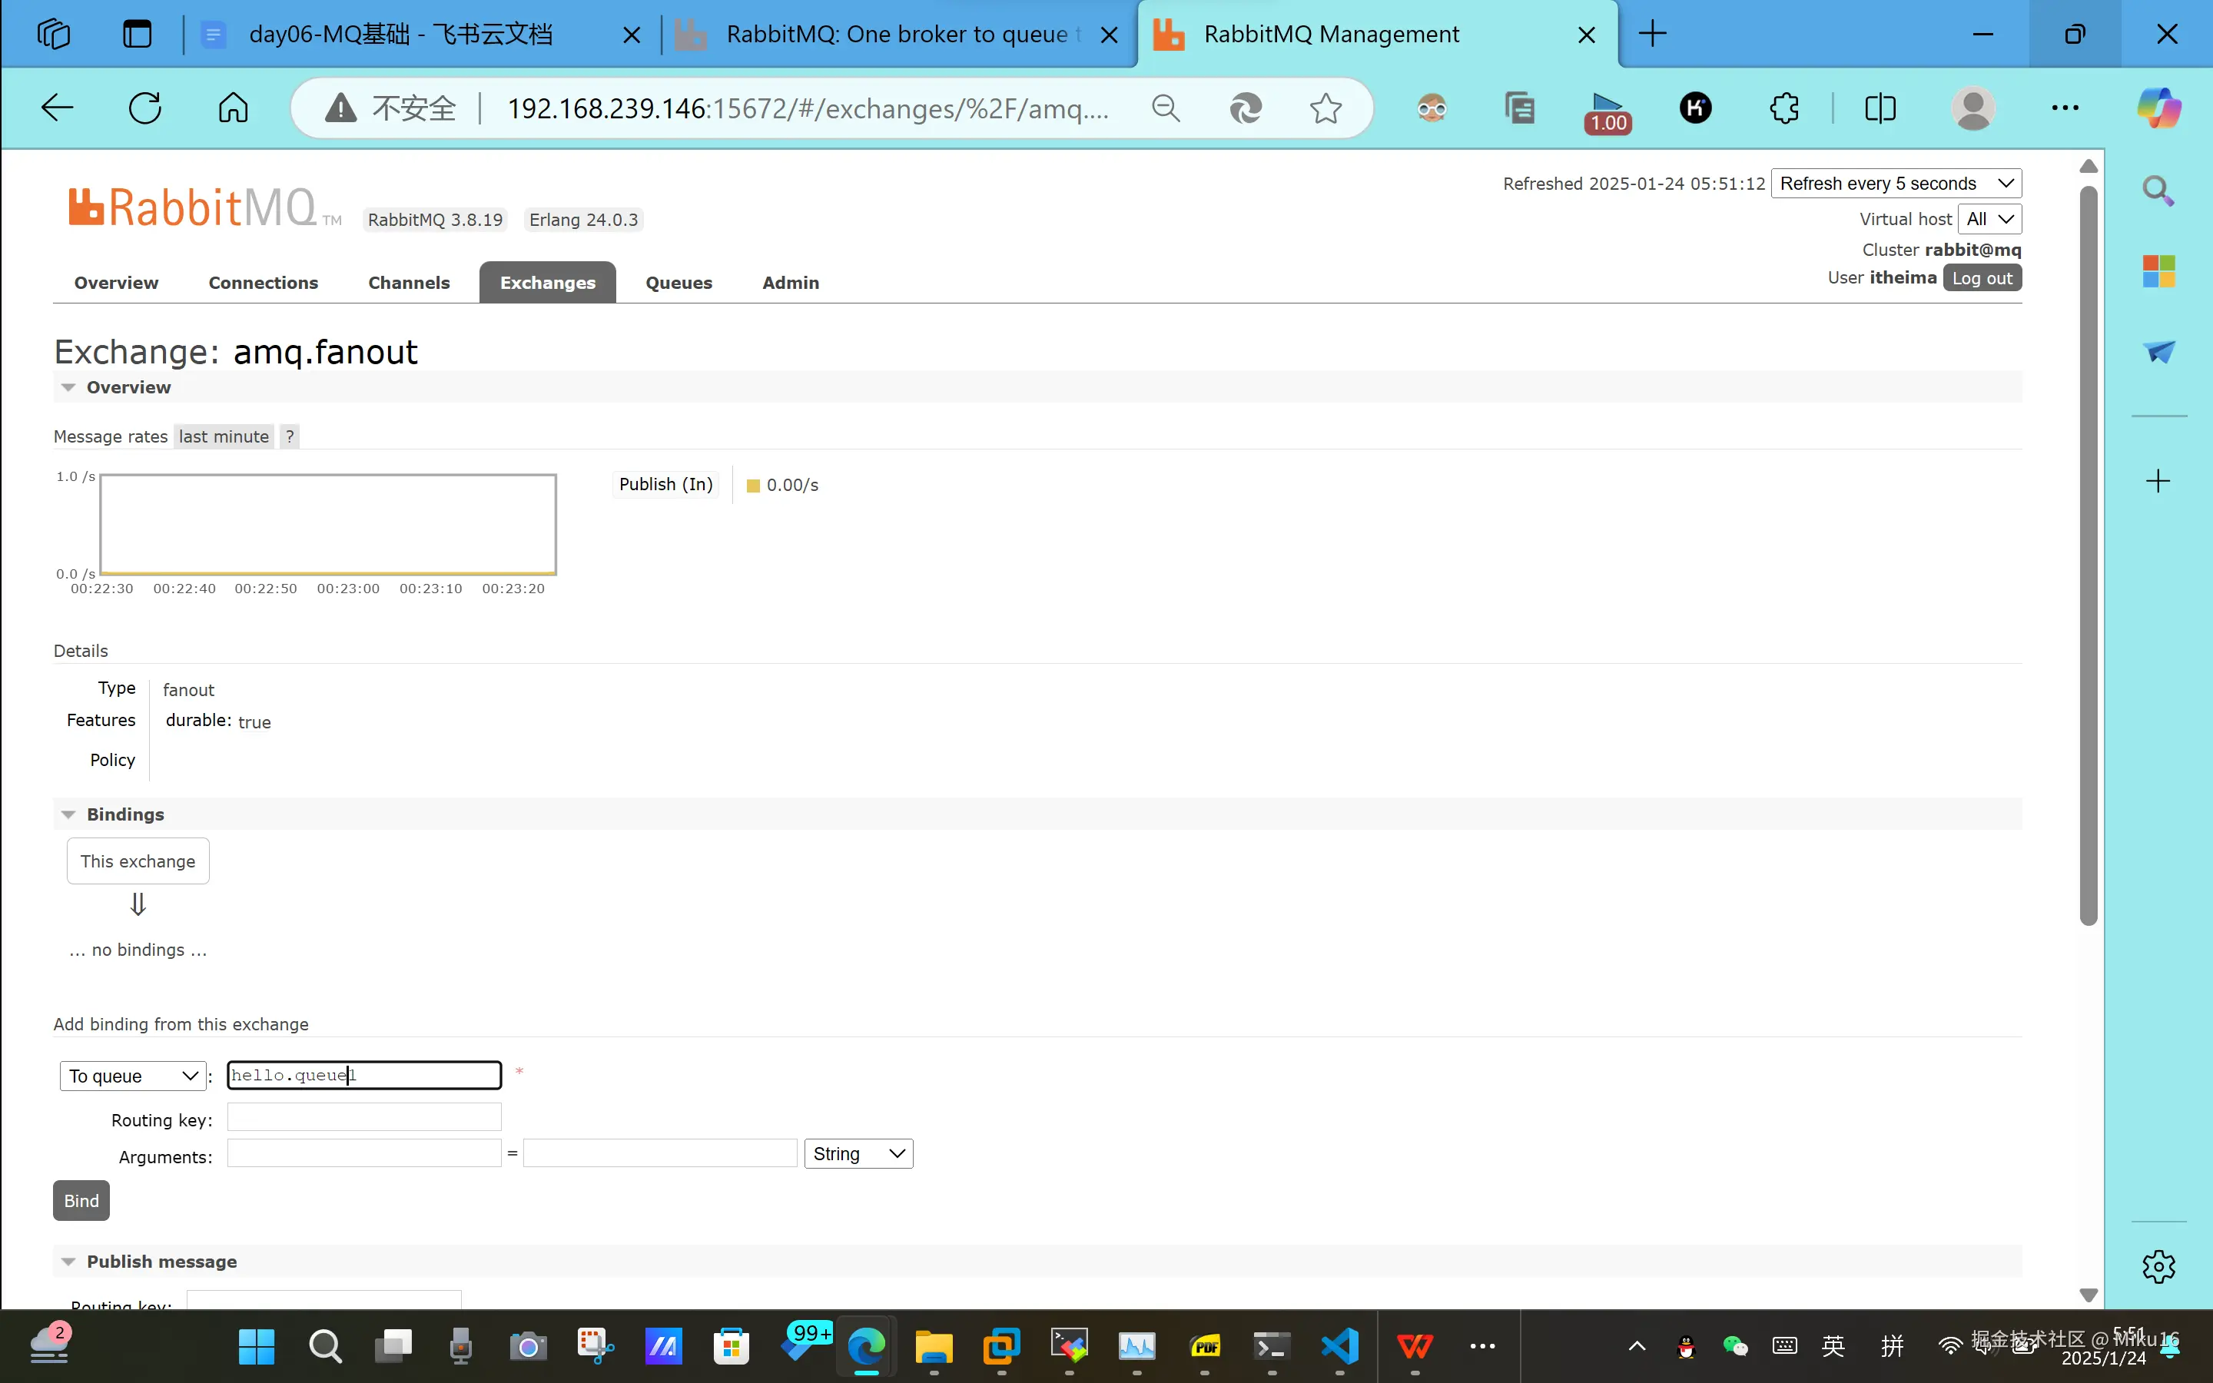Viewport: 2213px width, 1383px height.
Task: Open the 'To queue' destination dropdown
Action: 133,1076
